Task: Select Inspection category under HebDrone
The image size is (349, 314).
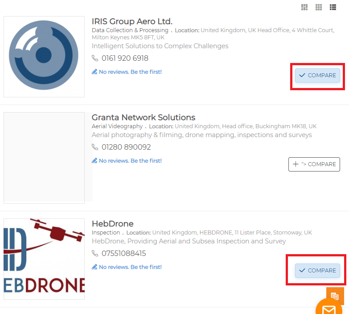Action: click(x=106, y=233)
